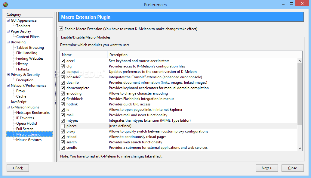The image size is (311, 178).
Task: Enable the places module checkbox
Action: click(x=63, y=126)
